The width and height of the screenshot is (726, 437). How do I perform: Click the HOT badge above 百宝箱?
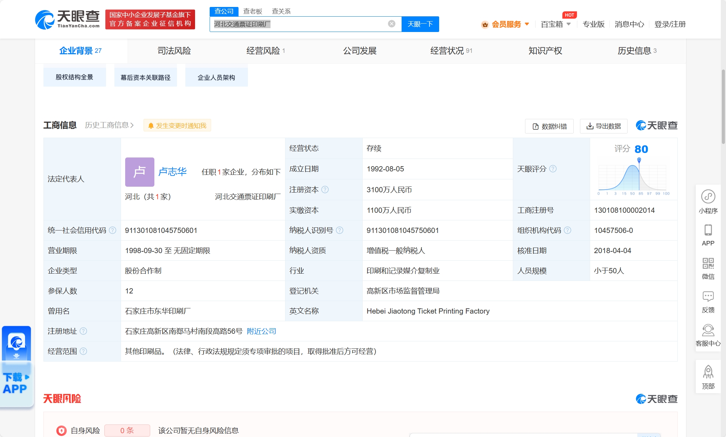tap(569, 15)
